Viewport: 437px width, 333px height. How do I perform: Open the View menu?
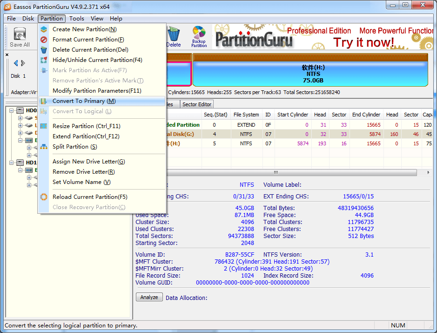[x=97, y=19]
